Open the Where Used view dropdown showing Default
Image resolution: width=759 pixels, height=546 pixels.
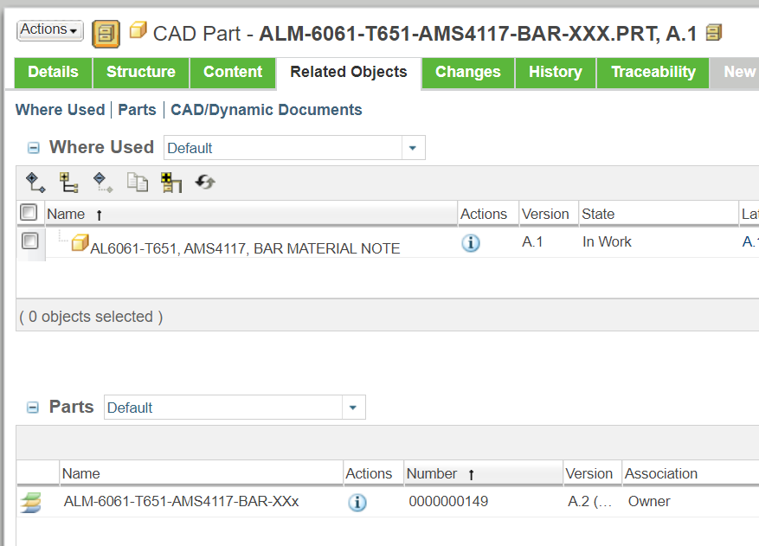click(413, 147)
